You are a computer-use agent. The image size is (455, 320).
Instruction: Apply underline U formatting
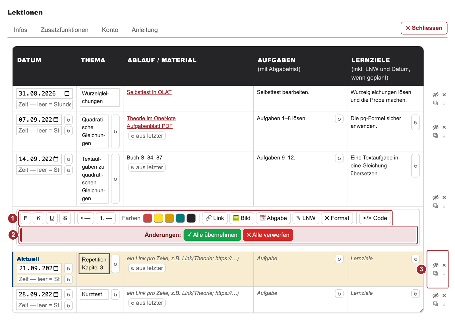click(52, 218)
